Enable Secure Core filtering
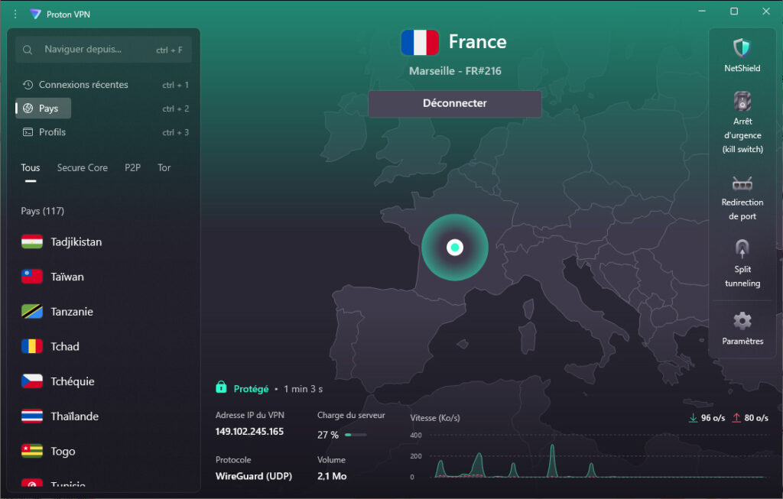This screenshot has height=499, width=783. pyautogui.click(x=82, y=167)
